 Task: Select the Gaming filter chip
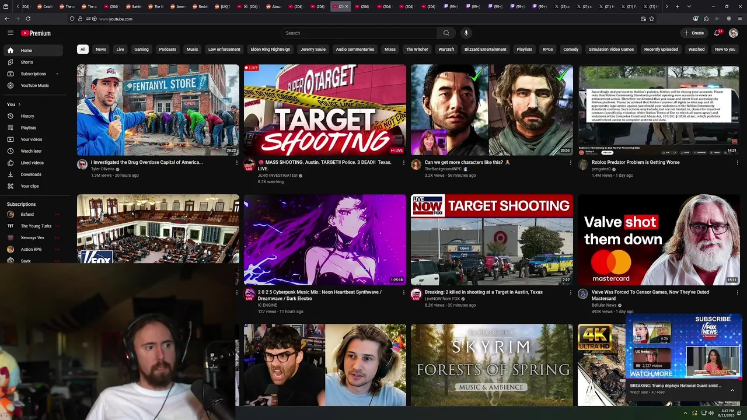[141, 50]
